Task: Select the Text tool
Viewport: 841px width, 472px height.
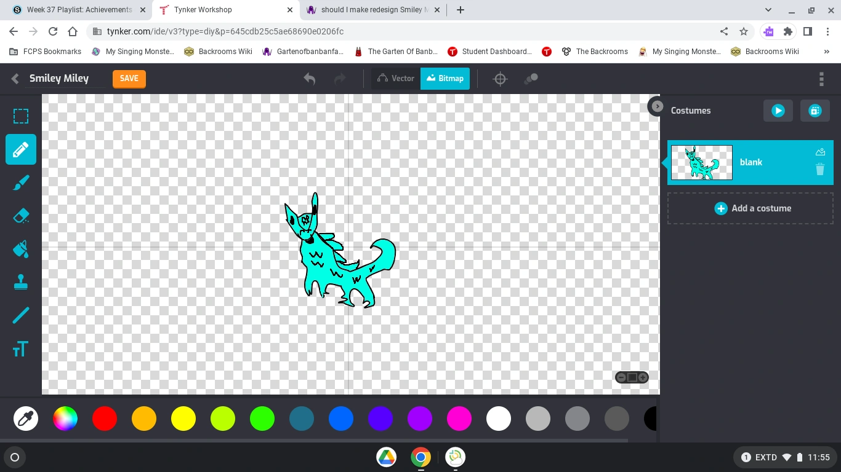Action: click(x=21, y=348)
